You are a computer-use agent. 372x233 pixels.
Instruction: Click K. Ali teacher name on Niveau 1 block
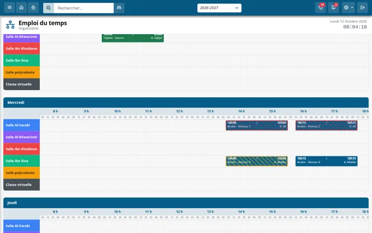point(283,126)
